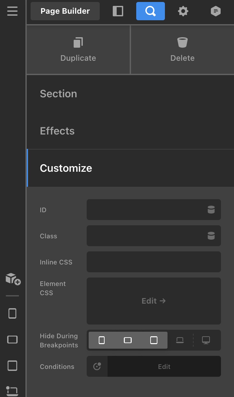Toggle hide on laptop breakpoint
The width and height of the screenshot is (234, 397).
coord(180,340)
